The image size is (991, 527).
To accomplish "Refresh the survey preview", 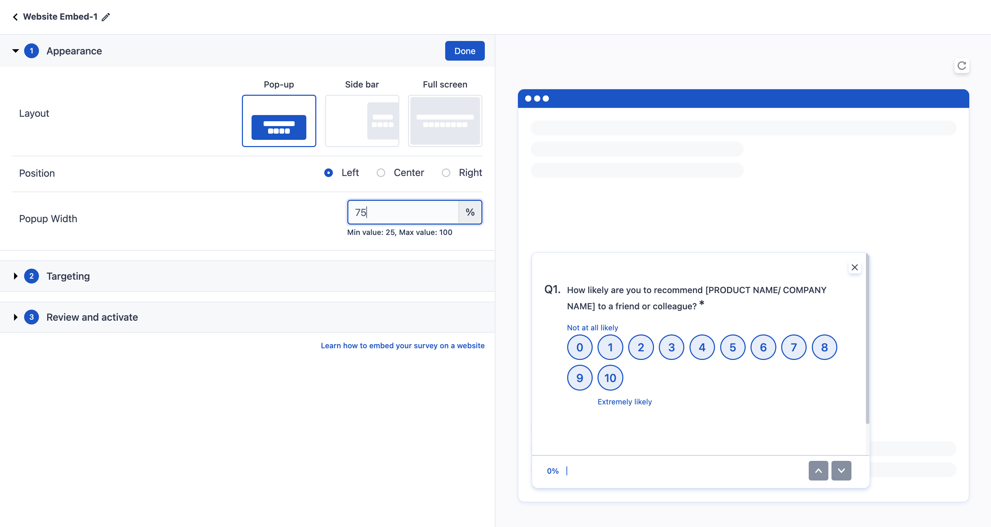I will [x=961, y=66].
